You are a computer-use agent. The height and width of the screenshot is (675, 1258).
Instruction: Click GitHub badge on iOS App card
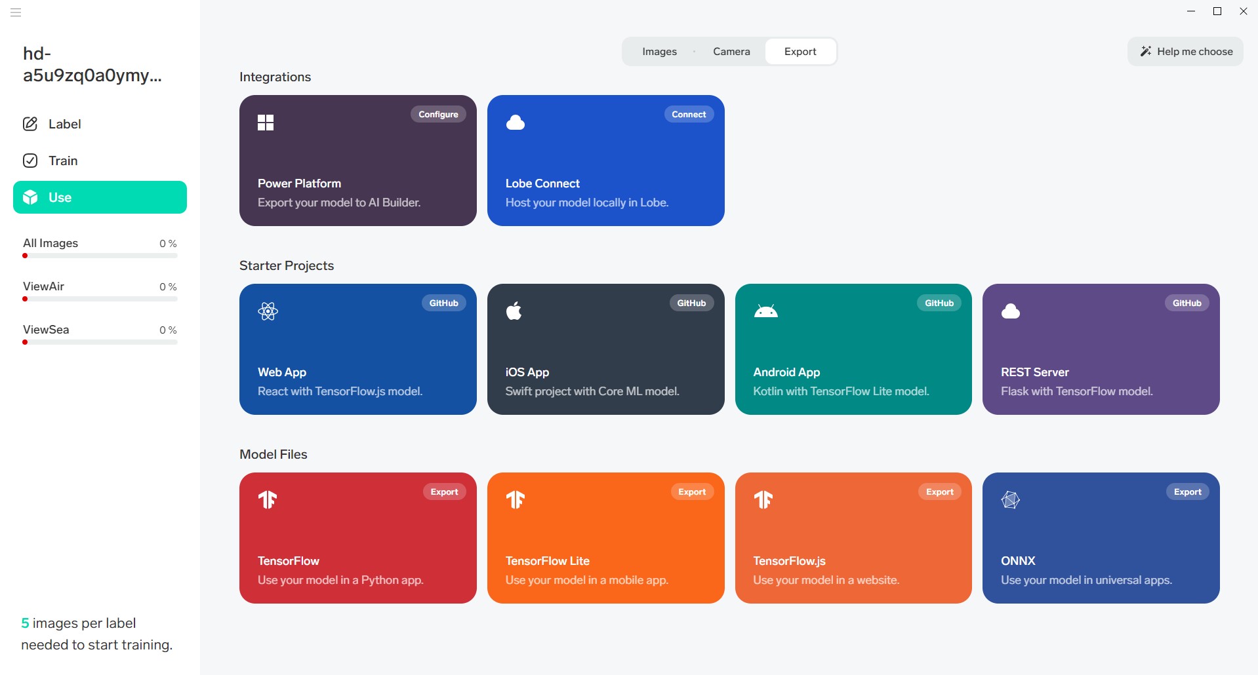click(691, 303)
